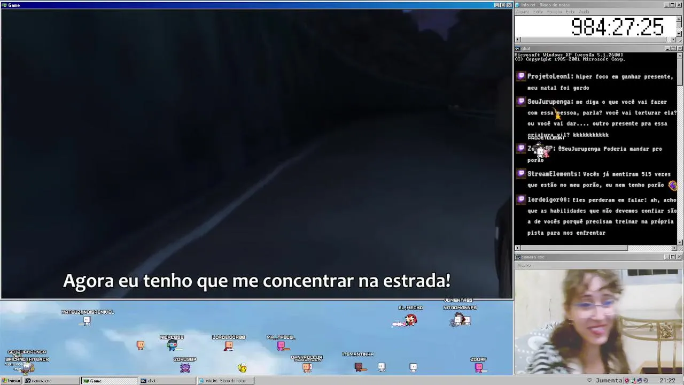Click the Notepad title bar icon
684x385 pixels.
pyautogui.click(x=517, y=5)
